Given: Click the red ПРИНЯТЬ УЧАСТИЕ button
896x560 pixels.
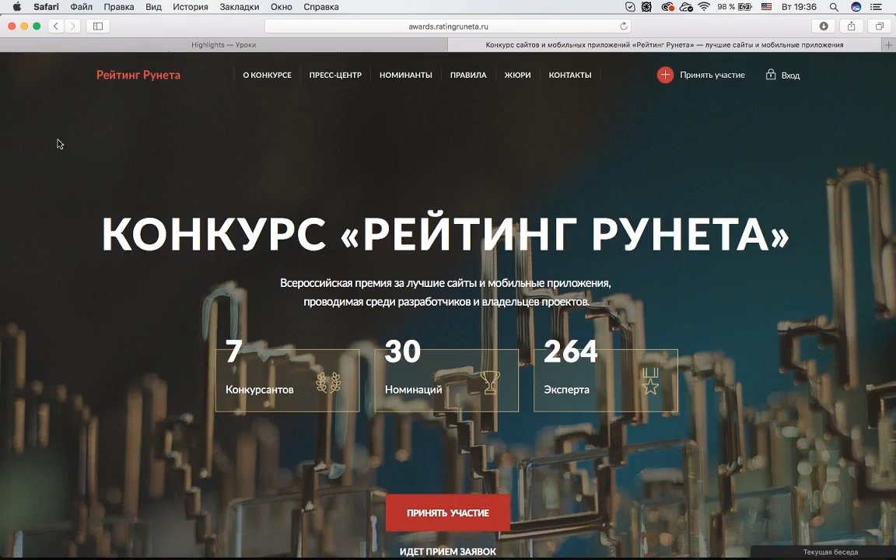Looking at the screenshot, I should point(448,513).
